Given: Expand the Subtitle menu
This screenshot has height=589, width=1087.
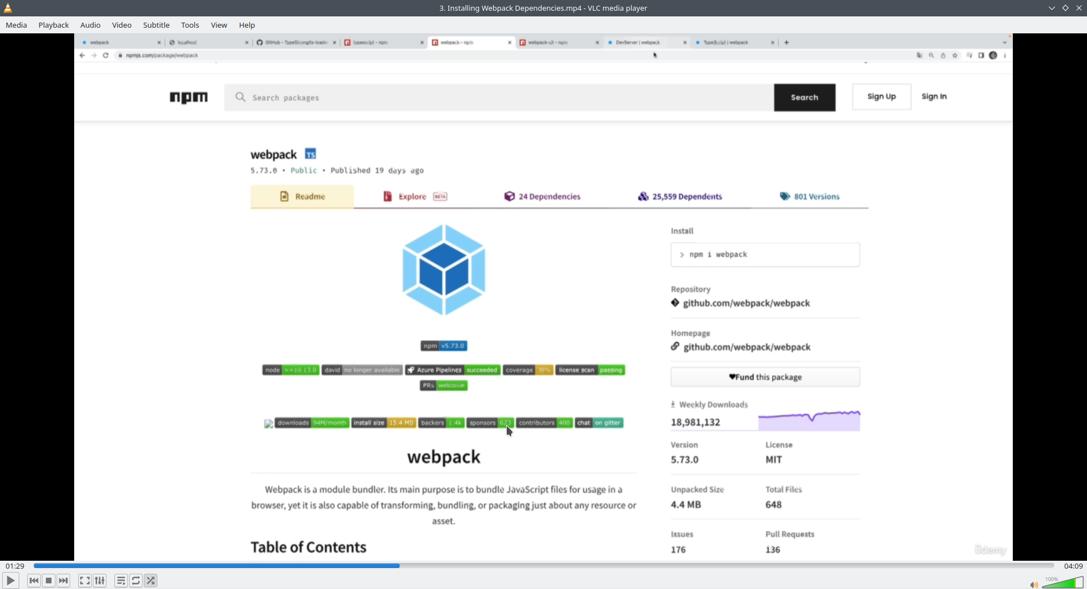Looking at the screenshot, I should tap(156, 25).
